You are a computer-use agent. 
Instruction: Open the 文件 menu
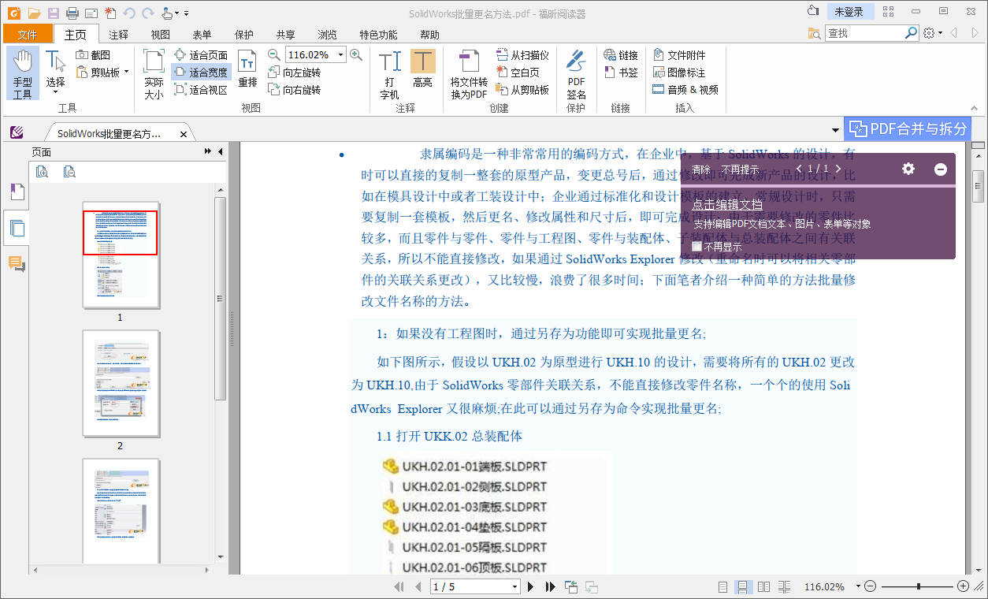28,34
